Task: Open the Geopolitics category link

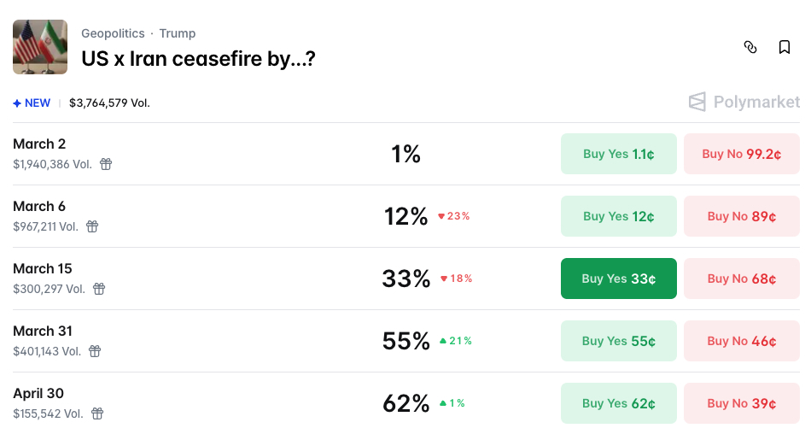Action: pos(113,33)
